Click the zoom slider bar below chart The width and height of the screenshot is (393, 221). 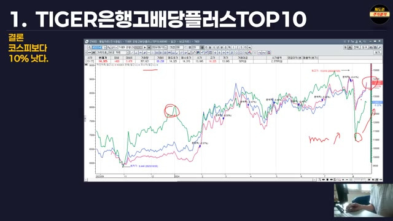[360, 179]
